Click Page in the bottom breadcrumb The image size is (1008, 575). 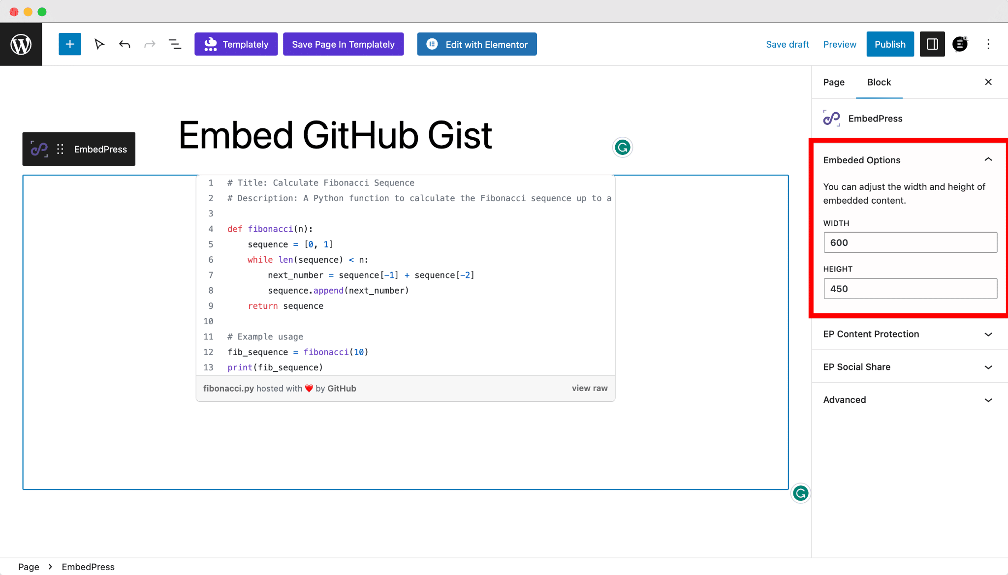click(29, 567)
